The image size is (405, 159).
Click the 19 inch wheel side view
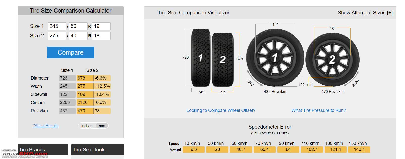coord(275,58)
